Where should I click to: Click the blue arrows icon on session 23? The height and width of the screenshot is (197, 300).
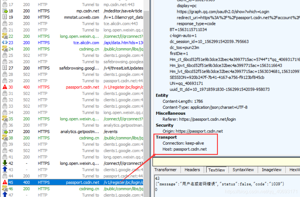pyautogui.click(x=5, y=43)
